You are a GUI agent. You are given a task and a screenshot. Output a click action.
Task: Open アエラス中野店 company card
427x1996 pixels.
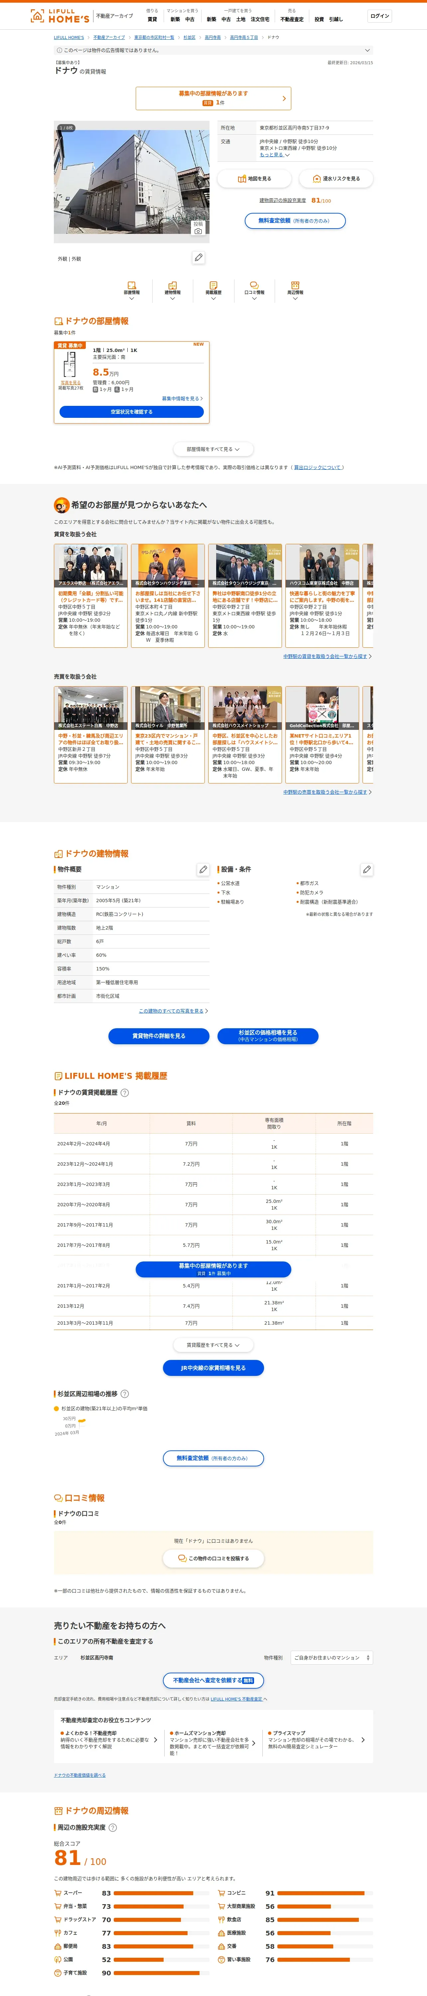[x=91, y=596]
